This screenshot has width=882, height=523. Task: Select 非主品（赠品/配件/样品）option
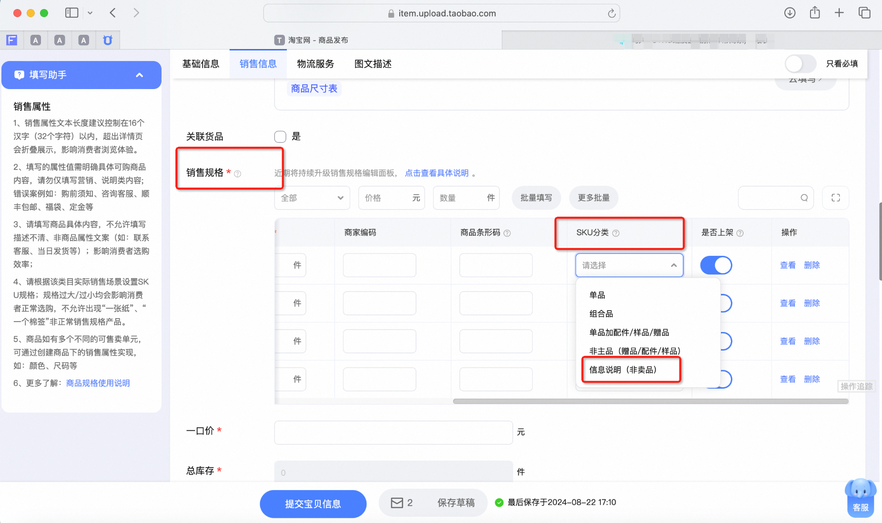pos(635,351)
